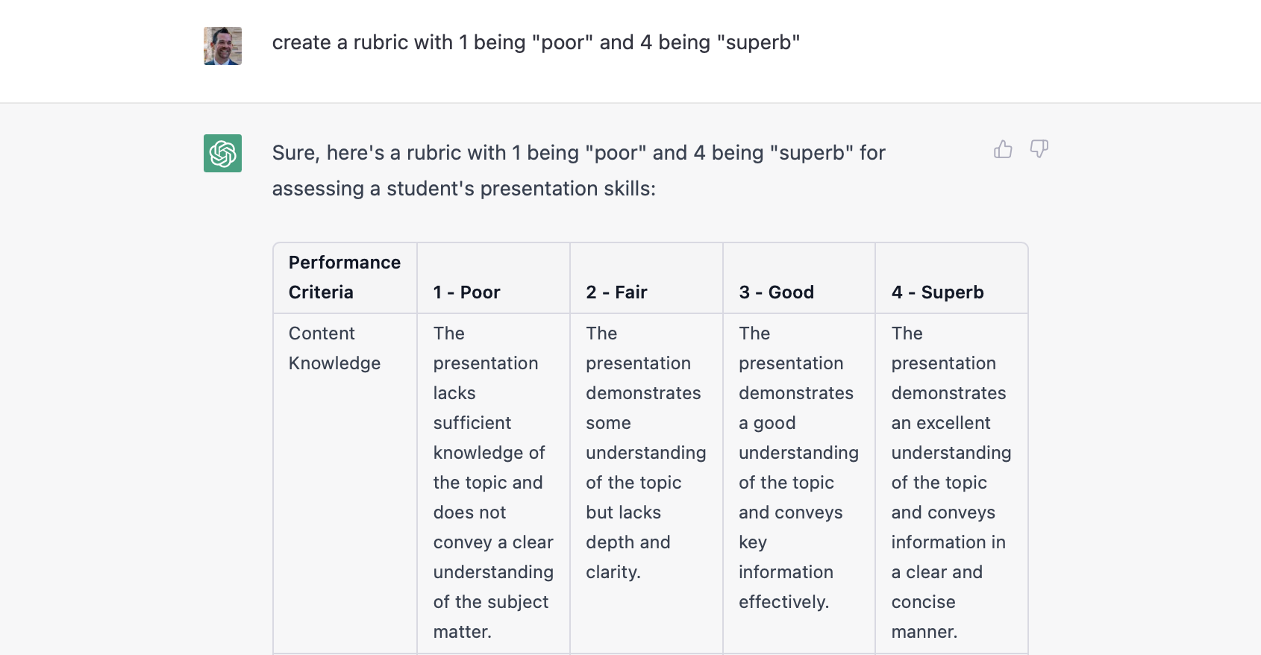Click the word "clarity." in Fair column
Screen dimensions: 1261x655
tap(613, 572)
